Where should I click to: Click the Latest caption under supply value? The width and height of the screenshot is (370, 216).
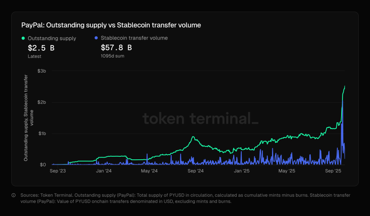coord(34,56)
